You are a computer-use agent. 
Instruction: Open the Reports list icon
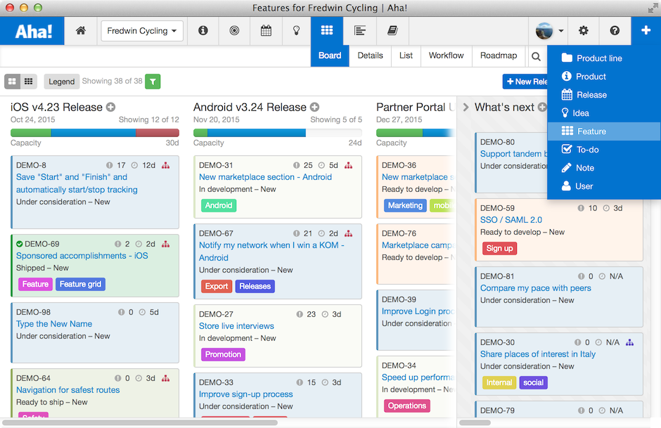[x=359, y=30]
